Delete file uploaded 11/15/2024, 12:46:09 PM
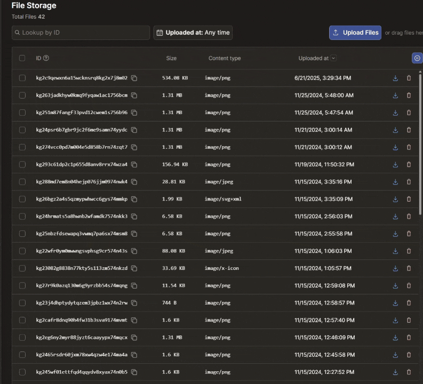Screen dimensions: 423x384 point(409,338)
